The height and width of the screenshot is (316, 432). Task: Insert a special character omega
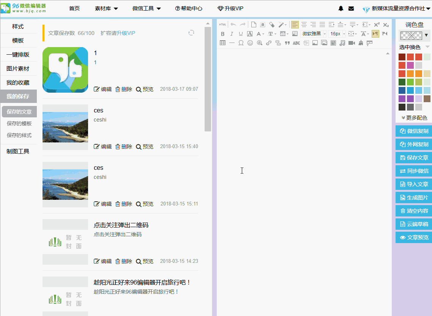pyautogui.click(x=241, y=43)
